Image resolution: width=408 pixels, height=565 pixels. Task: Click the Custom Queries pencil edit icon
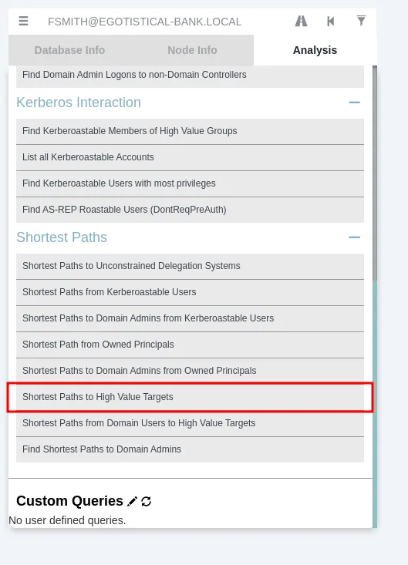pyautogui.click(x=133, y=501)
